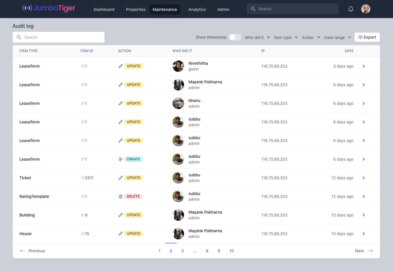Screen dimensions: 393x272
Task: Click bhanu's avatar photo
Action: [x=178, y=103]
